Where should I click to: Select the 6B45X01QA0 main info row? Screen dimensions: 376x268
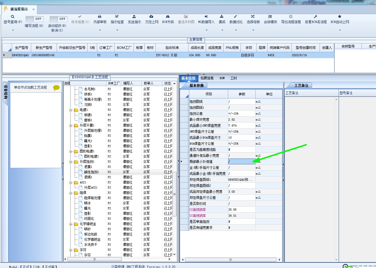[168, 55]
